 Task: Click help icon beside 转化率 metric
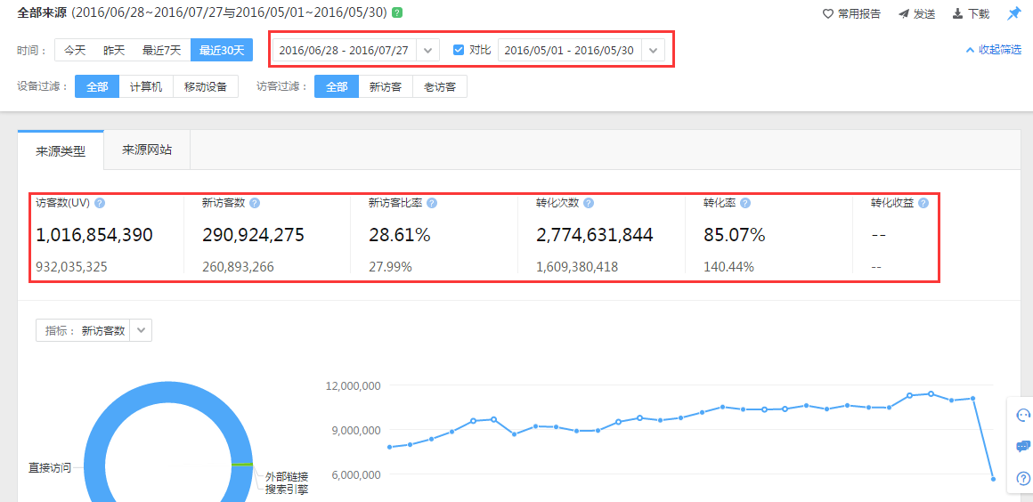(744, 203)
